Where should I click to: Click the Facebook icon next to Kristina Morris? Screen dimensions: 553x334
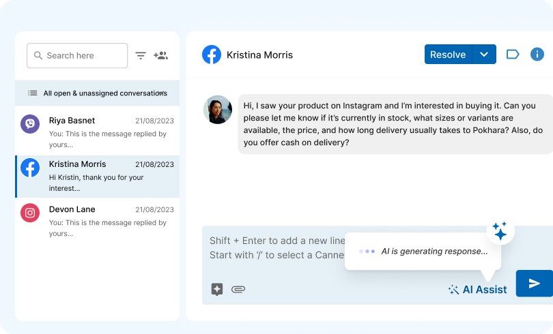pyautogui.click(x=212, y=55)
